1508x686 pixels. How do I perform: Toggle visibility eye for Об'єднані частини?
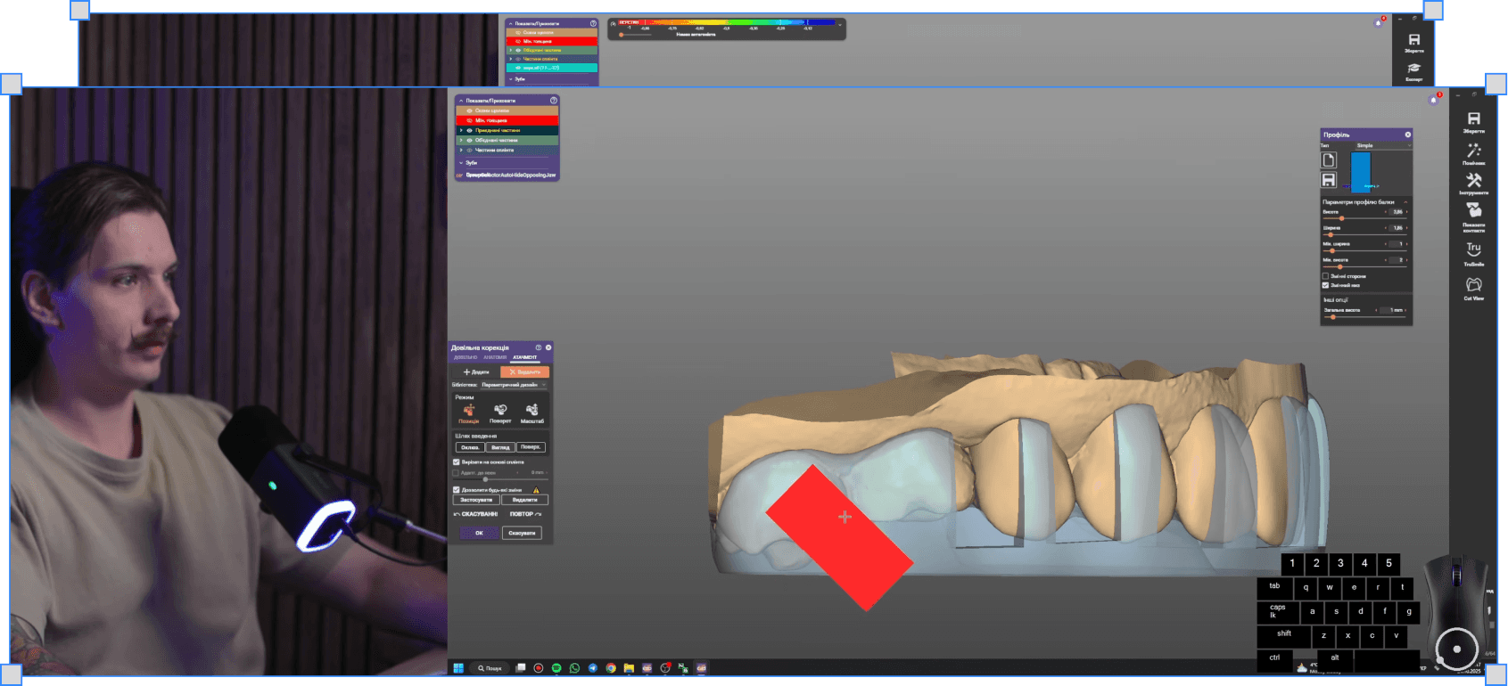click(469, 140)
